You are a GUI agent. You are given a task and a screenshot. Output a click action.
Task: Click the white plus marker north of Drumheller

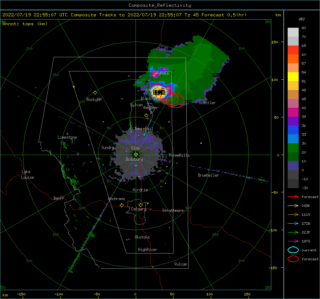coord(201,143)
